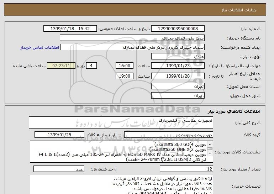The width and height of the screenshot is (274, 194).
Task: Click the اطلاعات کالاهای مورد نیاز section heading
Action: (234, 111)
